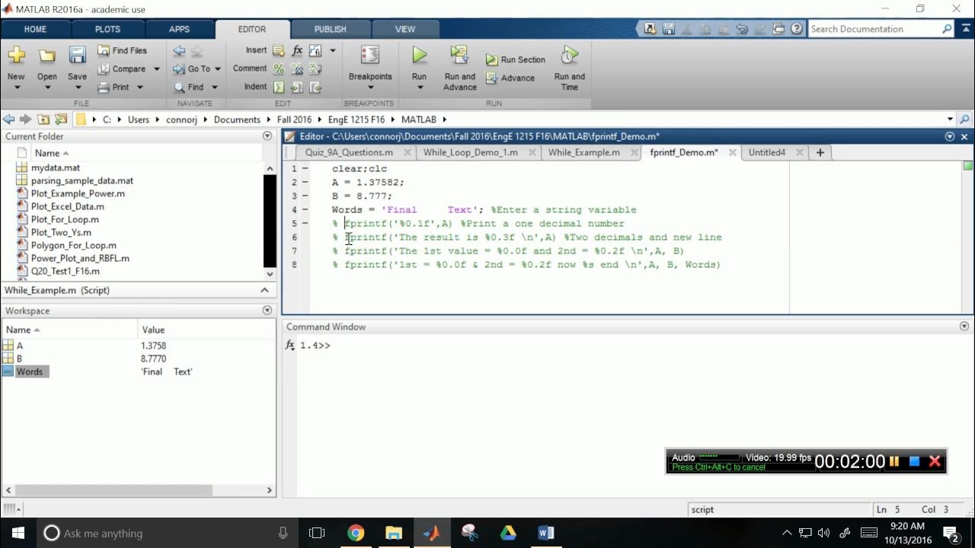Select variable A in Workspace
975x548 pixels.
click(x=20, y=346)
